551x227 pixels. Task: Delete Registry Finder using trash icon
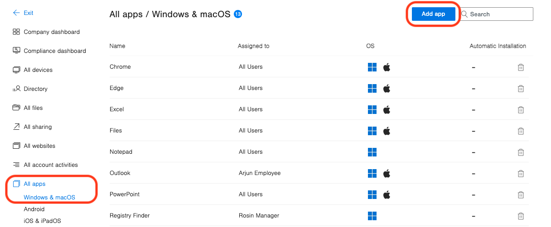[521, 216]
